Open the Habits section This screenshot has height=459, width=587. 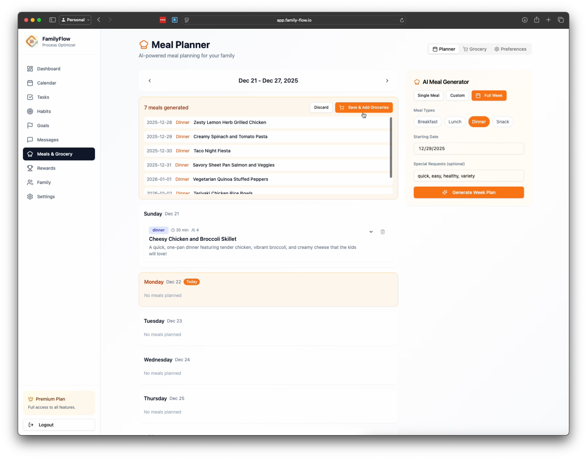pyautogui.click(x=59, y=111)
